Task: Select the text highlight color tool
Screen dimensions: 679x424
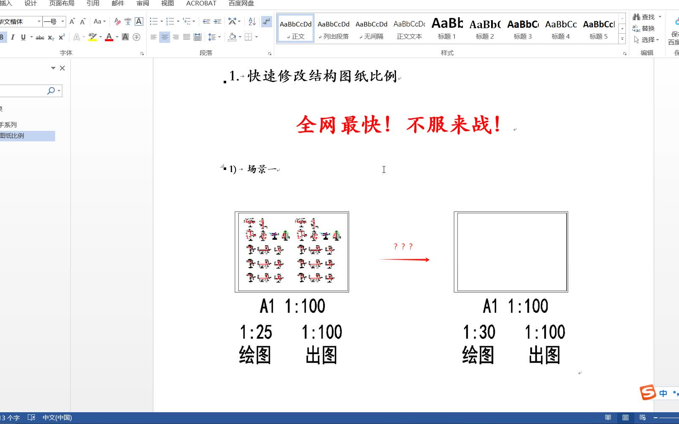Action: coord(93,37)
